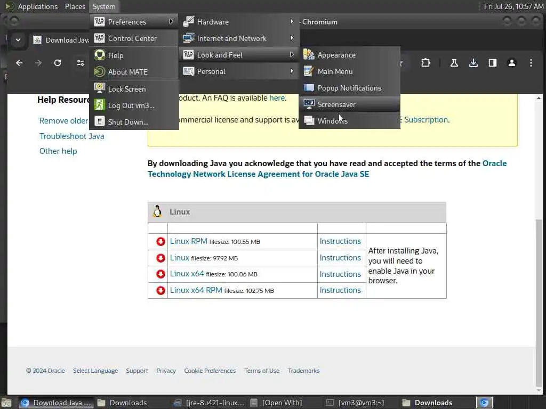Click the Hardware category icon
This screenshot has width=546, height=409.
click(x=188, y=21)
